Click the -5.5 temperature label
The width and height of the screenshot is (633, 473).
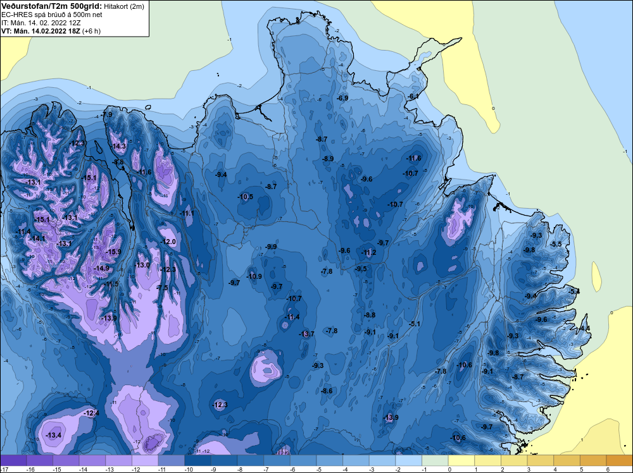click(x=556, y=244)
